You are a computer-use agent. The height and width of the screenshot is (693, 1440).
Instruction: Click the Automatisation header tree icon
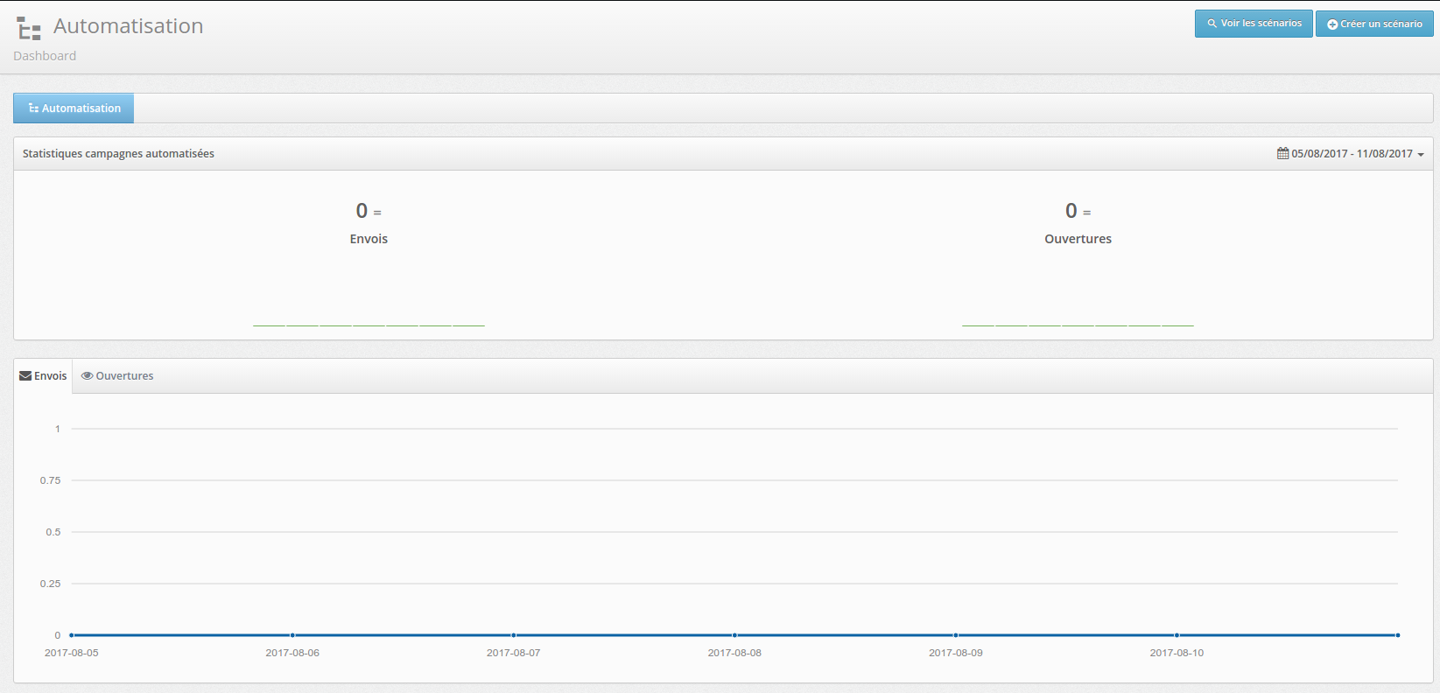click(x=29, y=29)
